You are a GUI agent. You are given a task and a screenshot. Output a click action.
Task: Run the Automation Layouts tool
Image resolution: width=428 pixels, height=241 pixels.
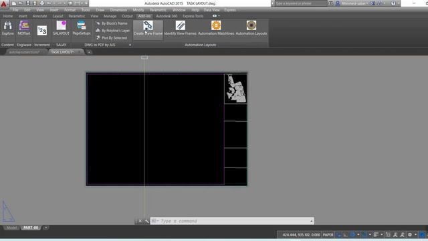pyautogui.click(x=251, y=28)
